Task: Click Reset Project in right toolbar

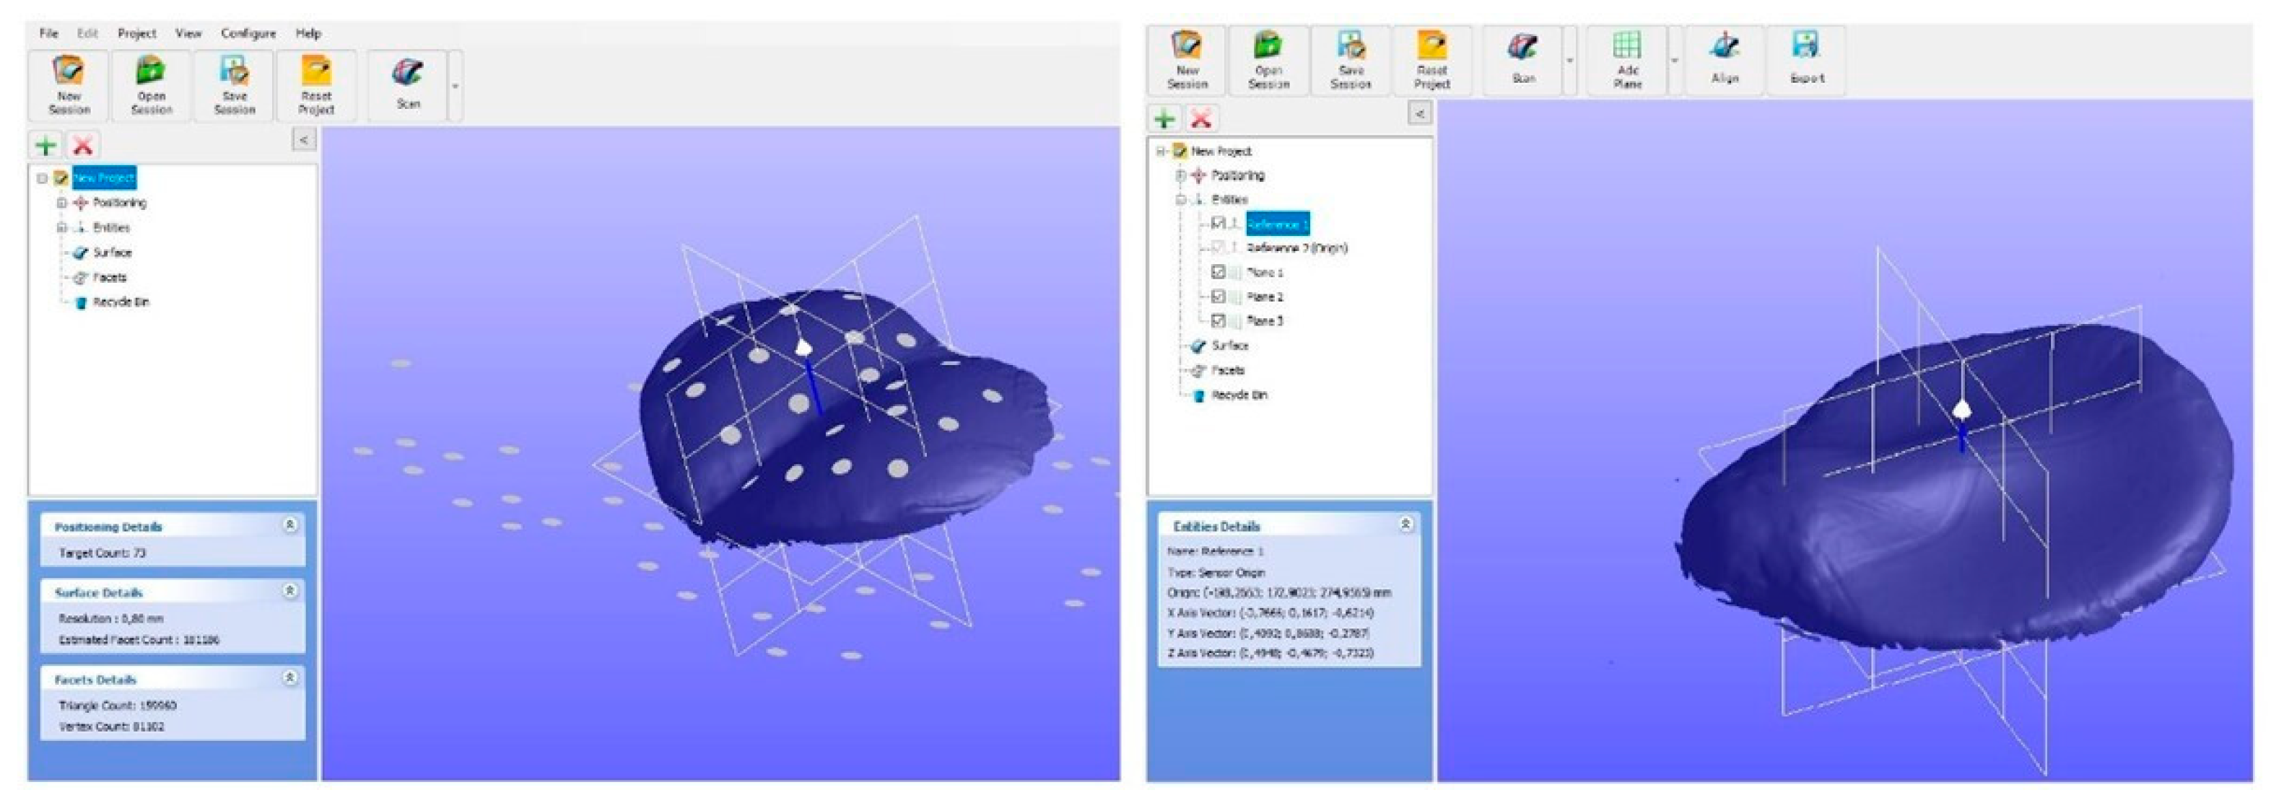Action: pos(1431,59)
